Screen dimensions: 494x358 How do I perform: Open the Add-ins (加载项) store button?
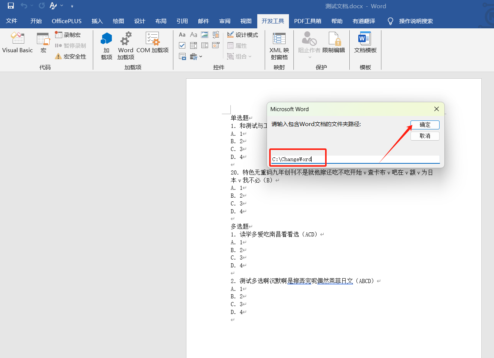coord(106,46)
